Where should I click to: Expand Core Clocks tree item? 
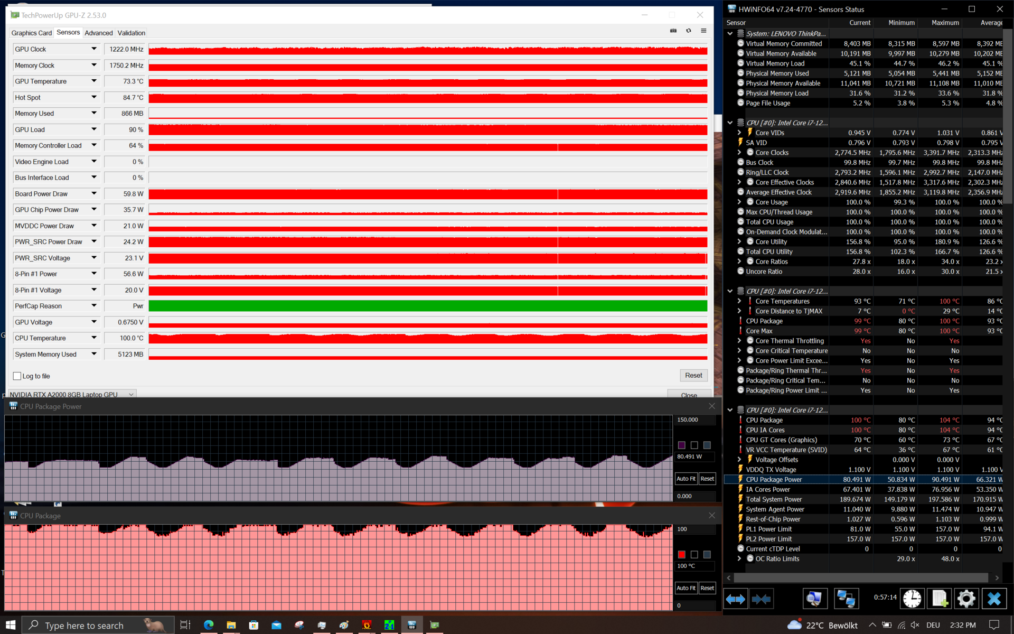tap(739, 153)
